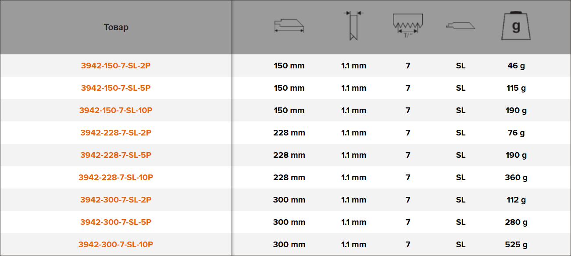The width and height of the screenshot is (571, 256).
Task: Open product 3942-300-7-SL-5P
Action: coord(116,222)
